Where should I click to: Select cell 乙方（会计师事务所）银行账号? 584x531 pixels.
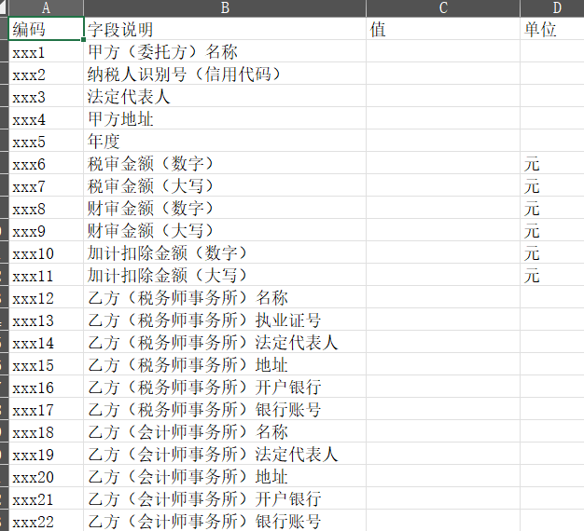click(x=225, y=520)
